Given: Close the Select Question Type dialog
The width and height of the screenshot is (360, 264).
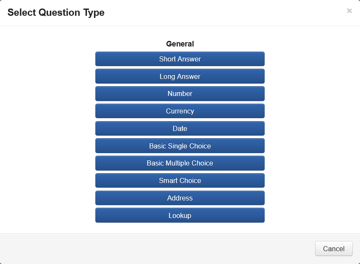Looking at the screenshot, I should coord(349,11).
